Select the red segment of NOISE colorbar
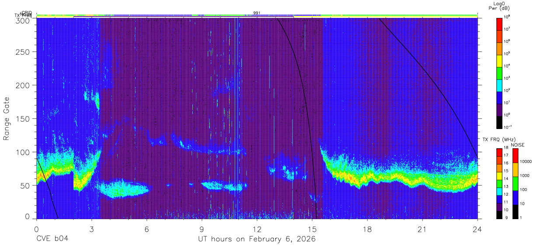537x248 pixels. click(515, 156)
